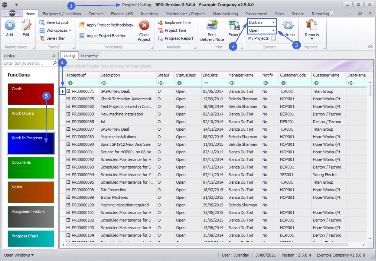Toggle the My Projects checkbox
Image resolution: width=376 pixels, height=261 pixels.
(x=273, y=38)
